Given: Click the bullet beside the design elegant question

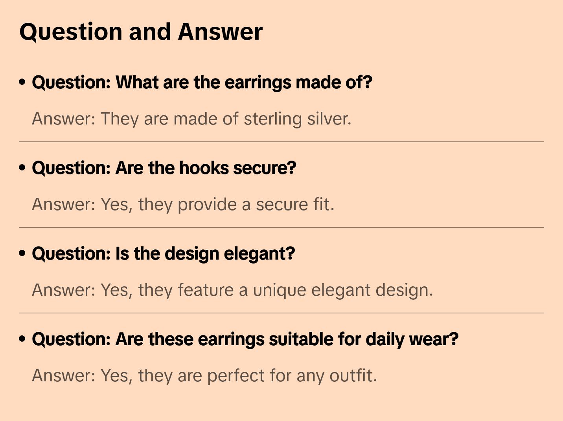Looking at the screenshot, I should [22, 254].
